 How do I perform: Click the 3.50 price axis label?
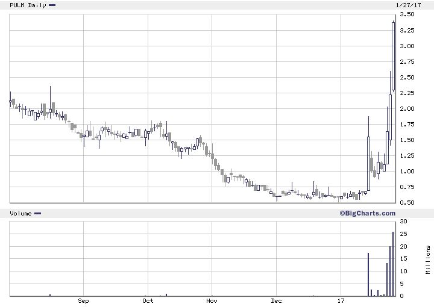[x=407, y=14]
